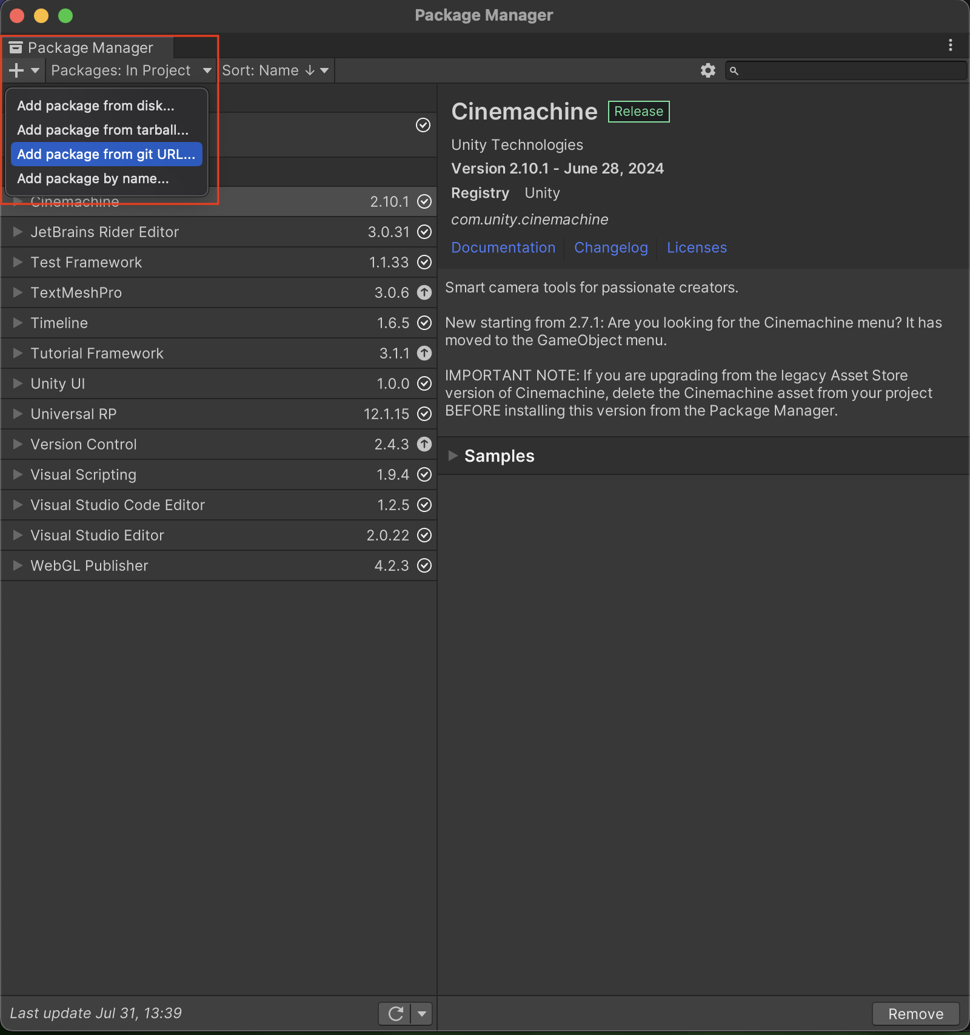Expand the Samples section
The height and width of the screenshot is (1035, 970).
pyautogui.click(x=453, y=456)
